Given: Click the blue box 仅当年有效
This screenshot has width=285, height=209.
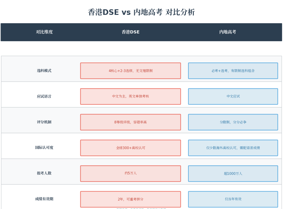Looking at the screenshot, I should [x=233, y=199].
